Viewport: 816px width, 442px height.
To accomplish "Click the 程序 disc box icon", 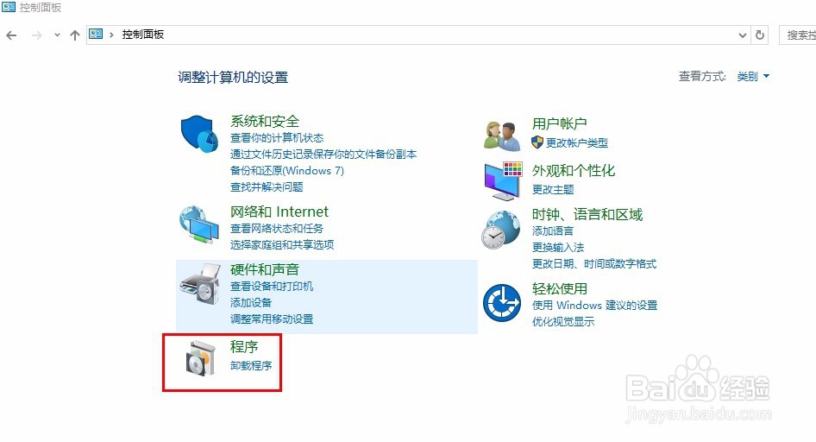I will pyautogui.click(x=200, y=357).
